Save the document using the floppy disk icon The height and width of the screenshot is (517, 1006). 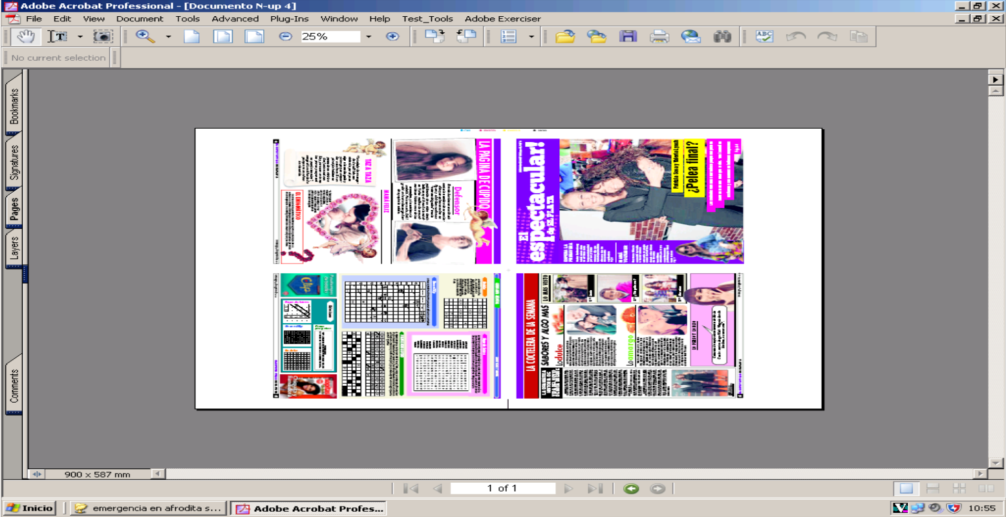pyautogui.click(x=626, y=37)
